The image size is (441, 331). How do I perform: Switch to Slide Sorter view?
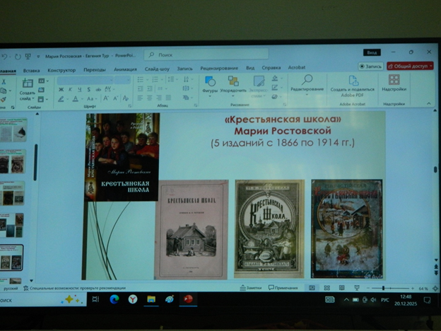click(327, 288)
